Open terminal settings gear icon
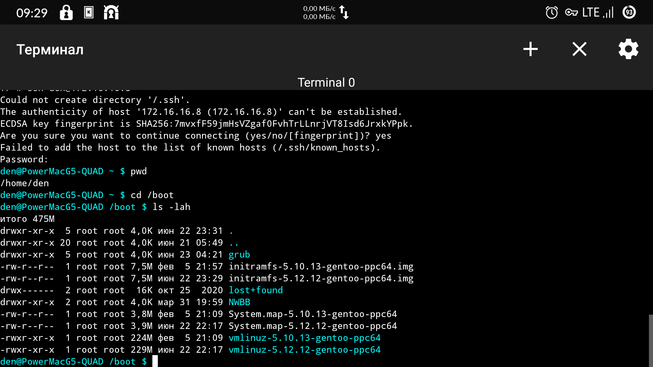Image resolution: width=653 pixels, height=367 pixels. (628, 49)
